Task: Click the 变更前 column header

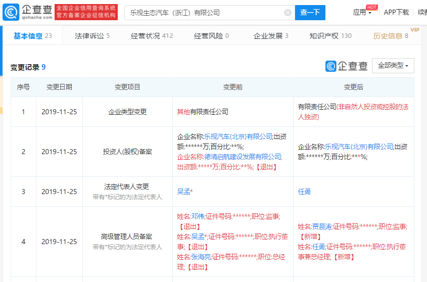Action: coord(233,87)
